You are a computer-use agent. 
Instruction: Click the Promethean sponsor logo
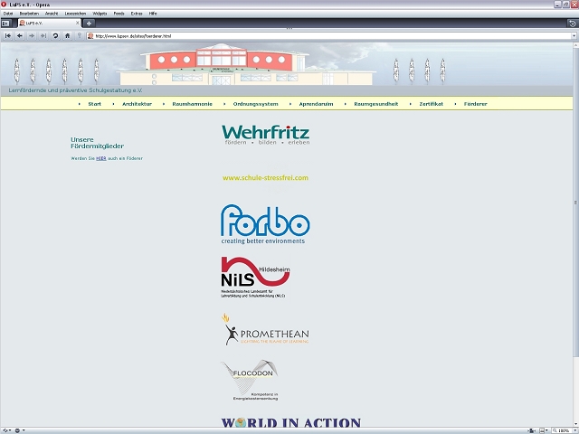pos(265,329)
